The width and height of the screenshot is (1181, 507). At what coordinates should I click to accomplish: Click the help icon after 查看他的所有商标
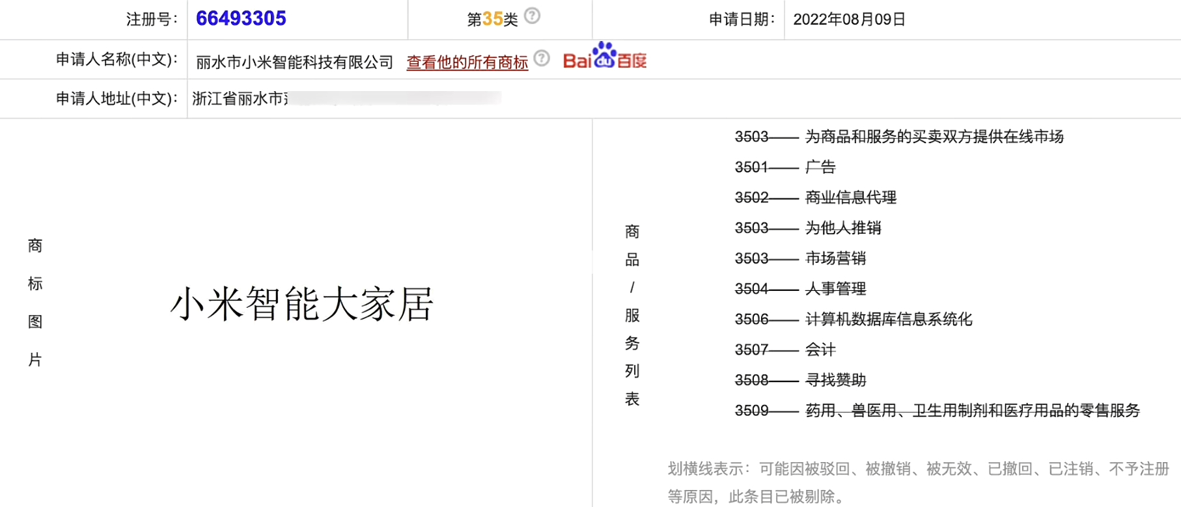pos(542,59)
